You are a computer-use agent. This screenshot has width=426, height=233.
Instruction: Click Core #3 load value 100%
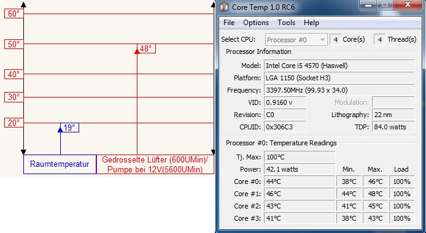click(x=401, y=218)
